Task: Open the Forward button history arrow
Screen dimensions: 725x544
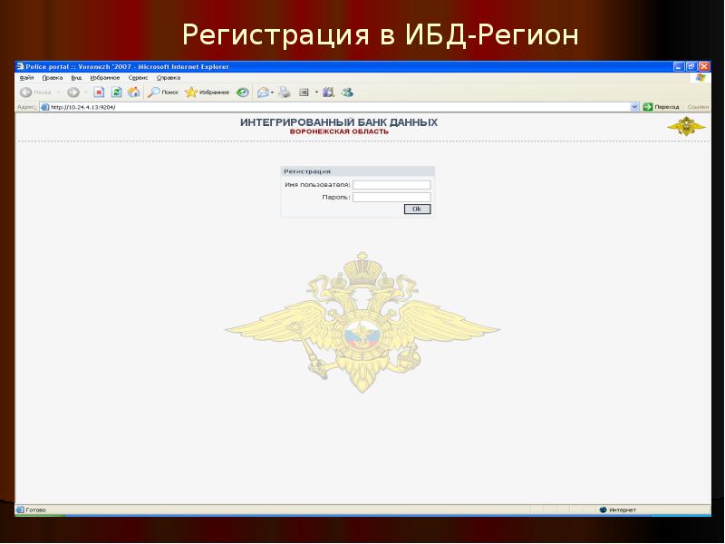Action: tap(84, 92)
